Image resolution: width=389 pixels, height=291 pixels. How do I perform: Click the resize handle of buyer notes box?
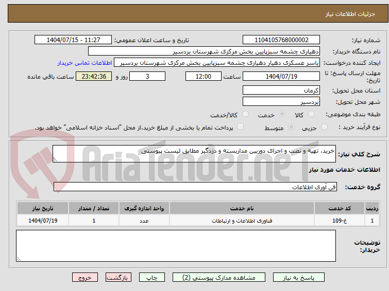click(x=19, y=259)
